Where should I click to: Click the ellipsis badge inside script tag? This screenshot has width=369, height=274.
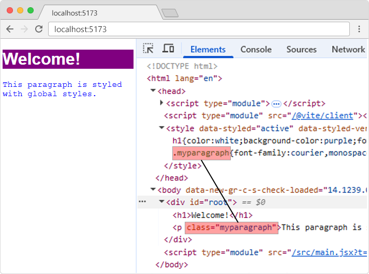[x=276, y=103]
